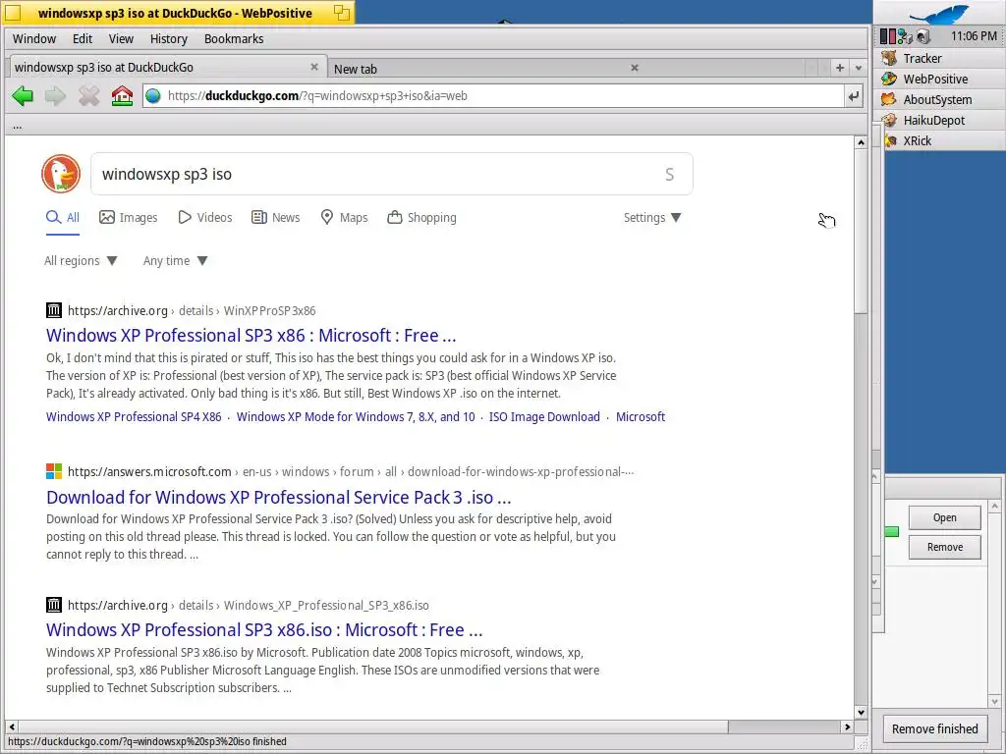Click the search submit S icon

pos(669,175)
